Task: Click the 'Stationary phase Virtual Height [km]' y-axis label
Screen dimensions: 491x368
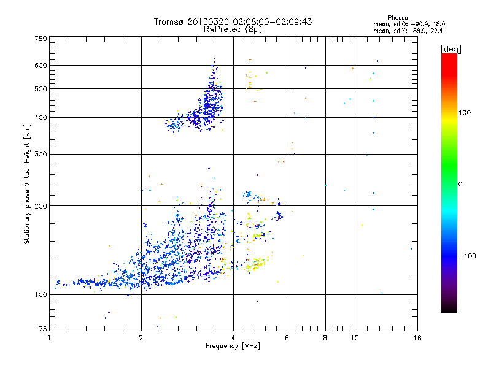Action: tap(26, 185)
